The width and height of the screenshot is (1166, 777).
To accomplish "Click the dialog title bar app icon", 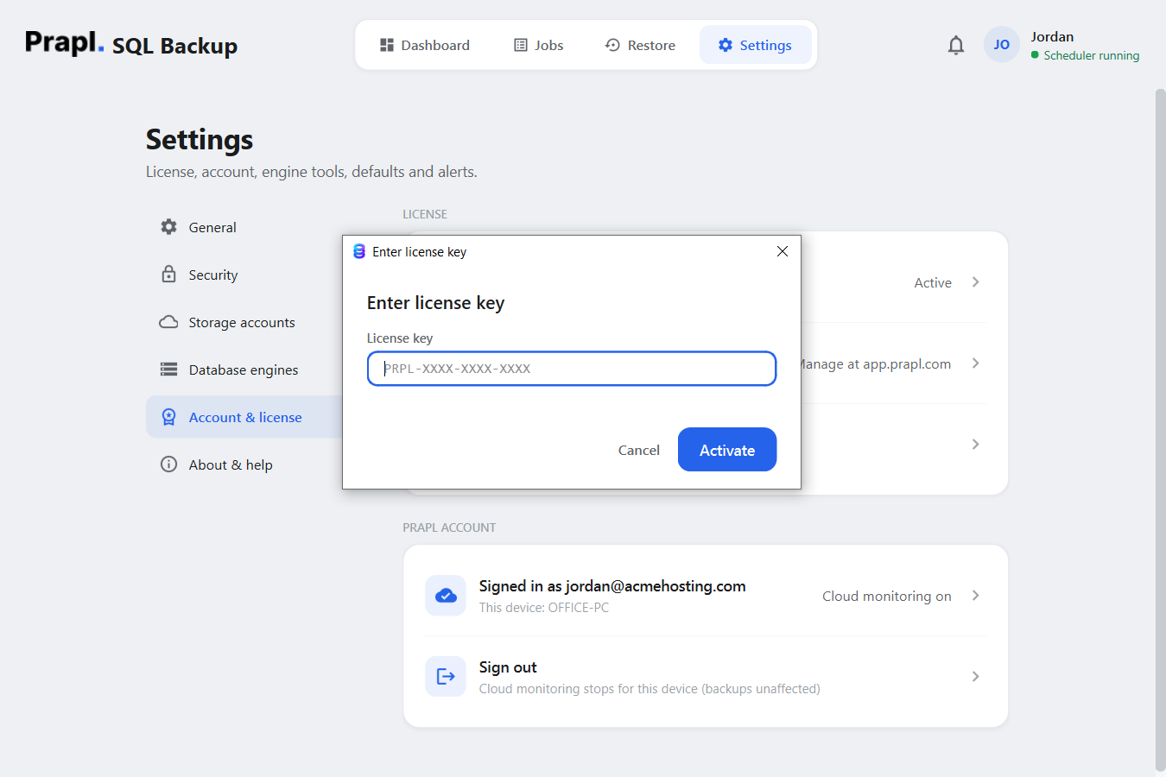I will pyautogui.click(x=359, y=251).
